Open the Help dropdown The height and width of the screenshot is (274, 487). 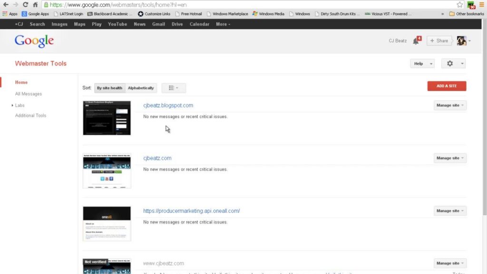click(422, 63)
